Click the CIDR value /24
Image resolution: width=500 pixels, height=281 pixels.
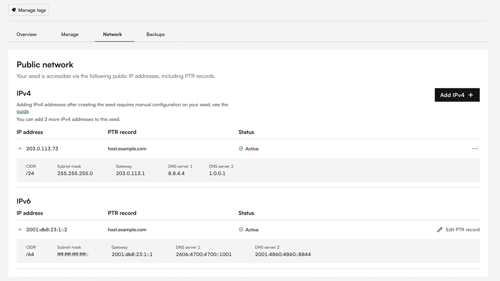(x=30, y=173)
